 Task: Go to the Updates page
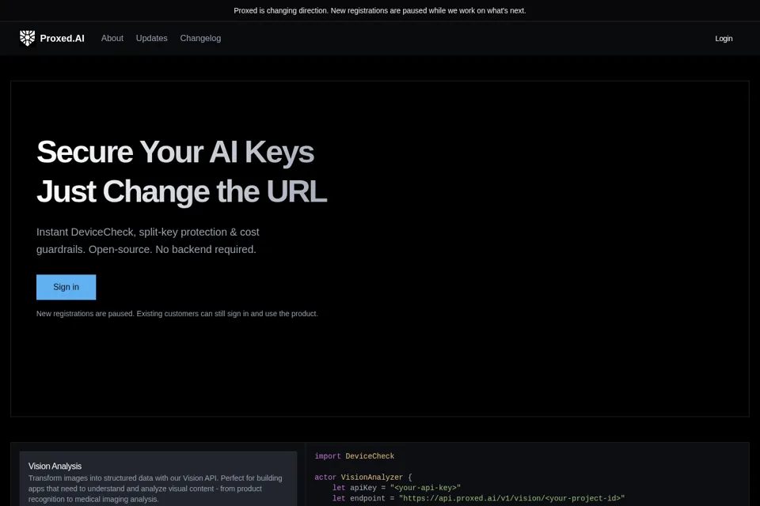click(x=151, y=38)
